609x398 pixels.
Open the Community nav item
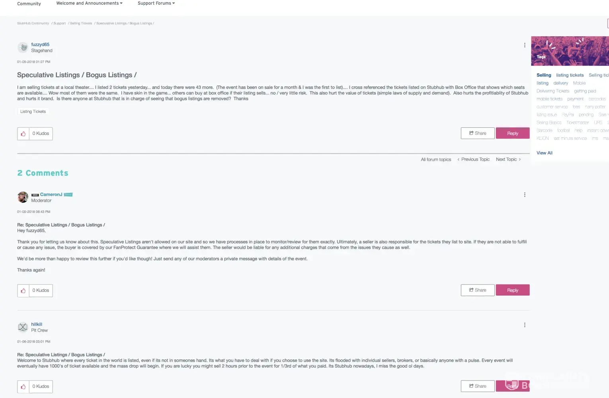coord(29,4)
